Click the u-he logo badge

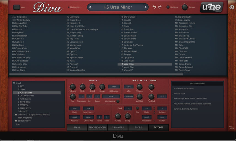211,7
